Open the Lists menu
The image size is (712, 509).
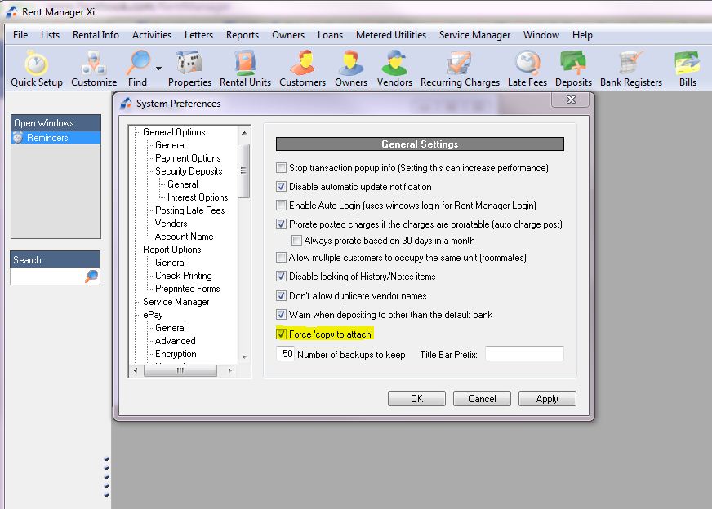pyautogui.click(x=50, y=35)
